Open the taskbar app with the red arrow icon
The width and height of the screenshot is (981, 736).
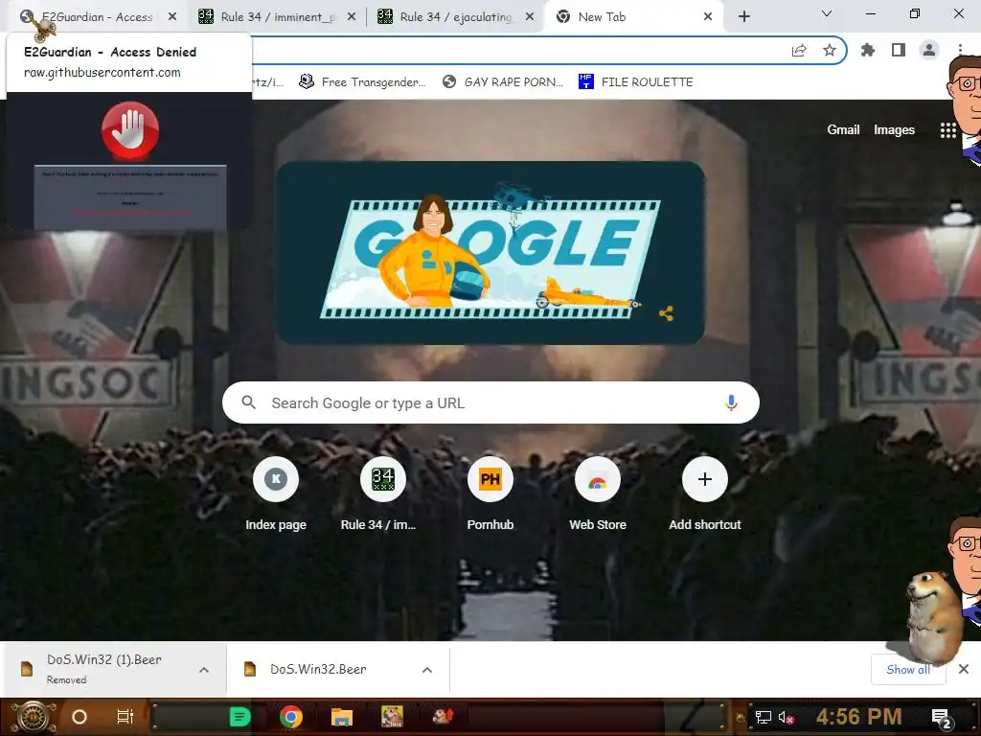click(443, 715)
